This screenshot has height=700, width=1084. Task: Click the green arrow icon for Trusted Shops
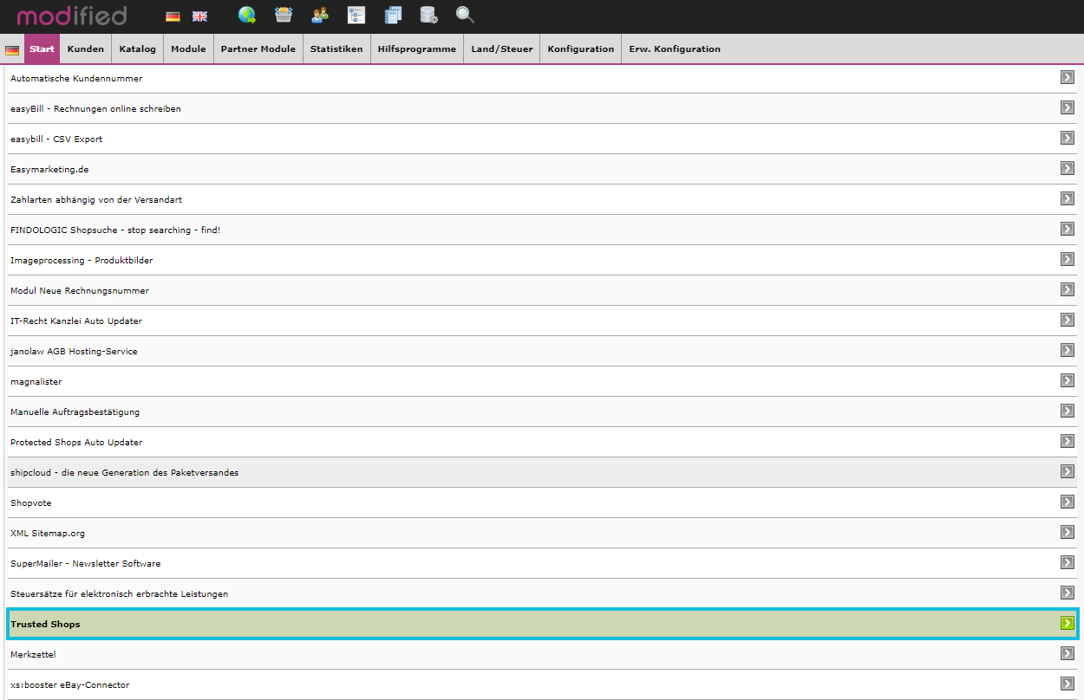click(x=1068, y=623)
